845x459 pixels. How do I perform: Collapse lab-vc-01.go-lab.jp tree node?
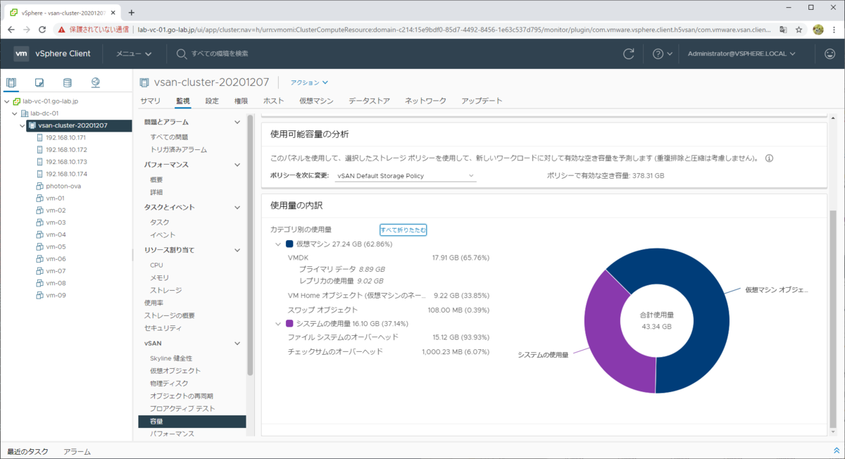pos(6,101)
